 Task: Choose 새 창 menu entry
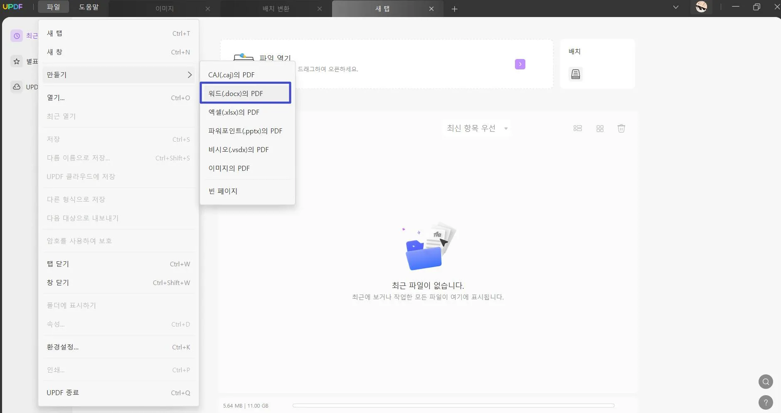118,52
